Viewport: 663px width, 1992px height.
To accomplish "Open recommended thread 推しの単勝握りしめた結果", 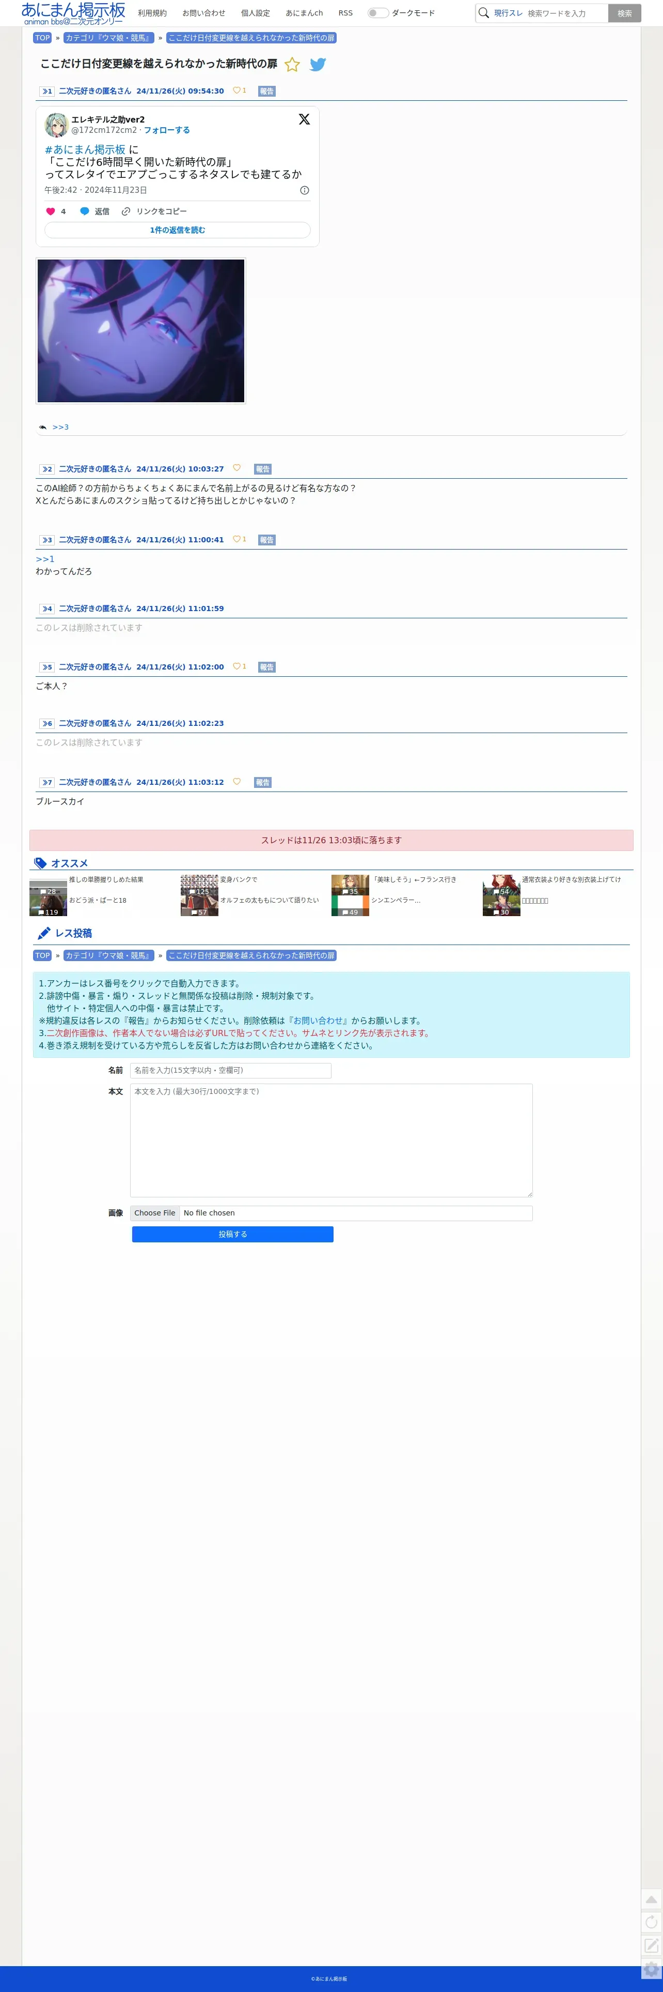I will pos(106,879).
